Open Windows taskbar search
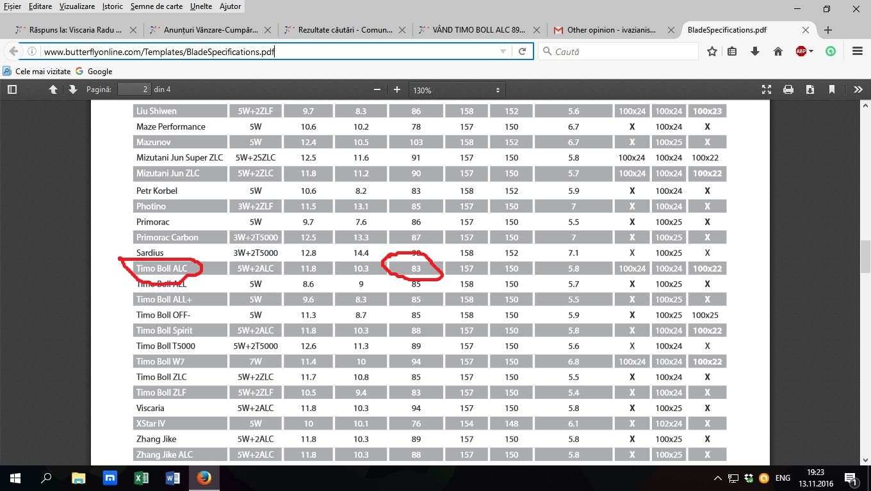871x491 pixels. [x=46, y=478]
